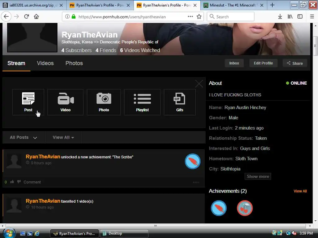The width and height of the screenshot is (318, 238).
Task: Click Comment under The Scribe post
Action: pos(32,182)
